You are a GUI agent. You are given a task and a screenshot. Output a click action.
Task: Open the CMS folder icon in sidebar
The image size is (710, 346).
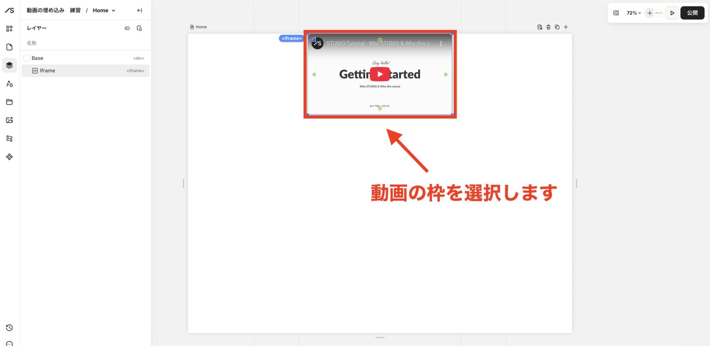pos(9,102)
